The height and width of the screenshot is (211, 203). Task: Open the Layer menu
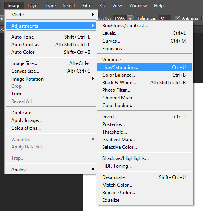point(33,6)
